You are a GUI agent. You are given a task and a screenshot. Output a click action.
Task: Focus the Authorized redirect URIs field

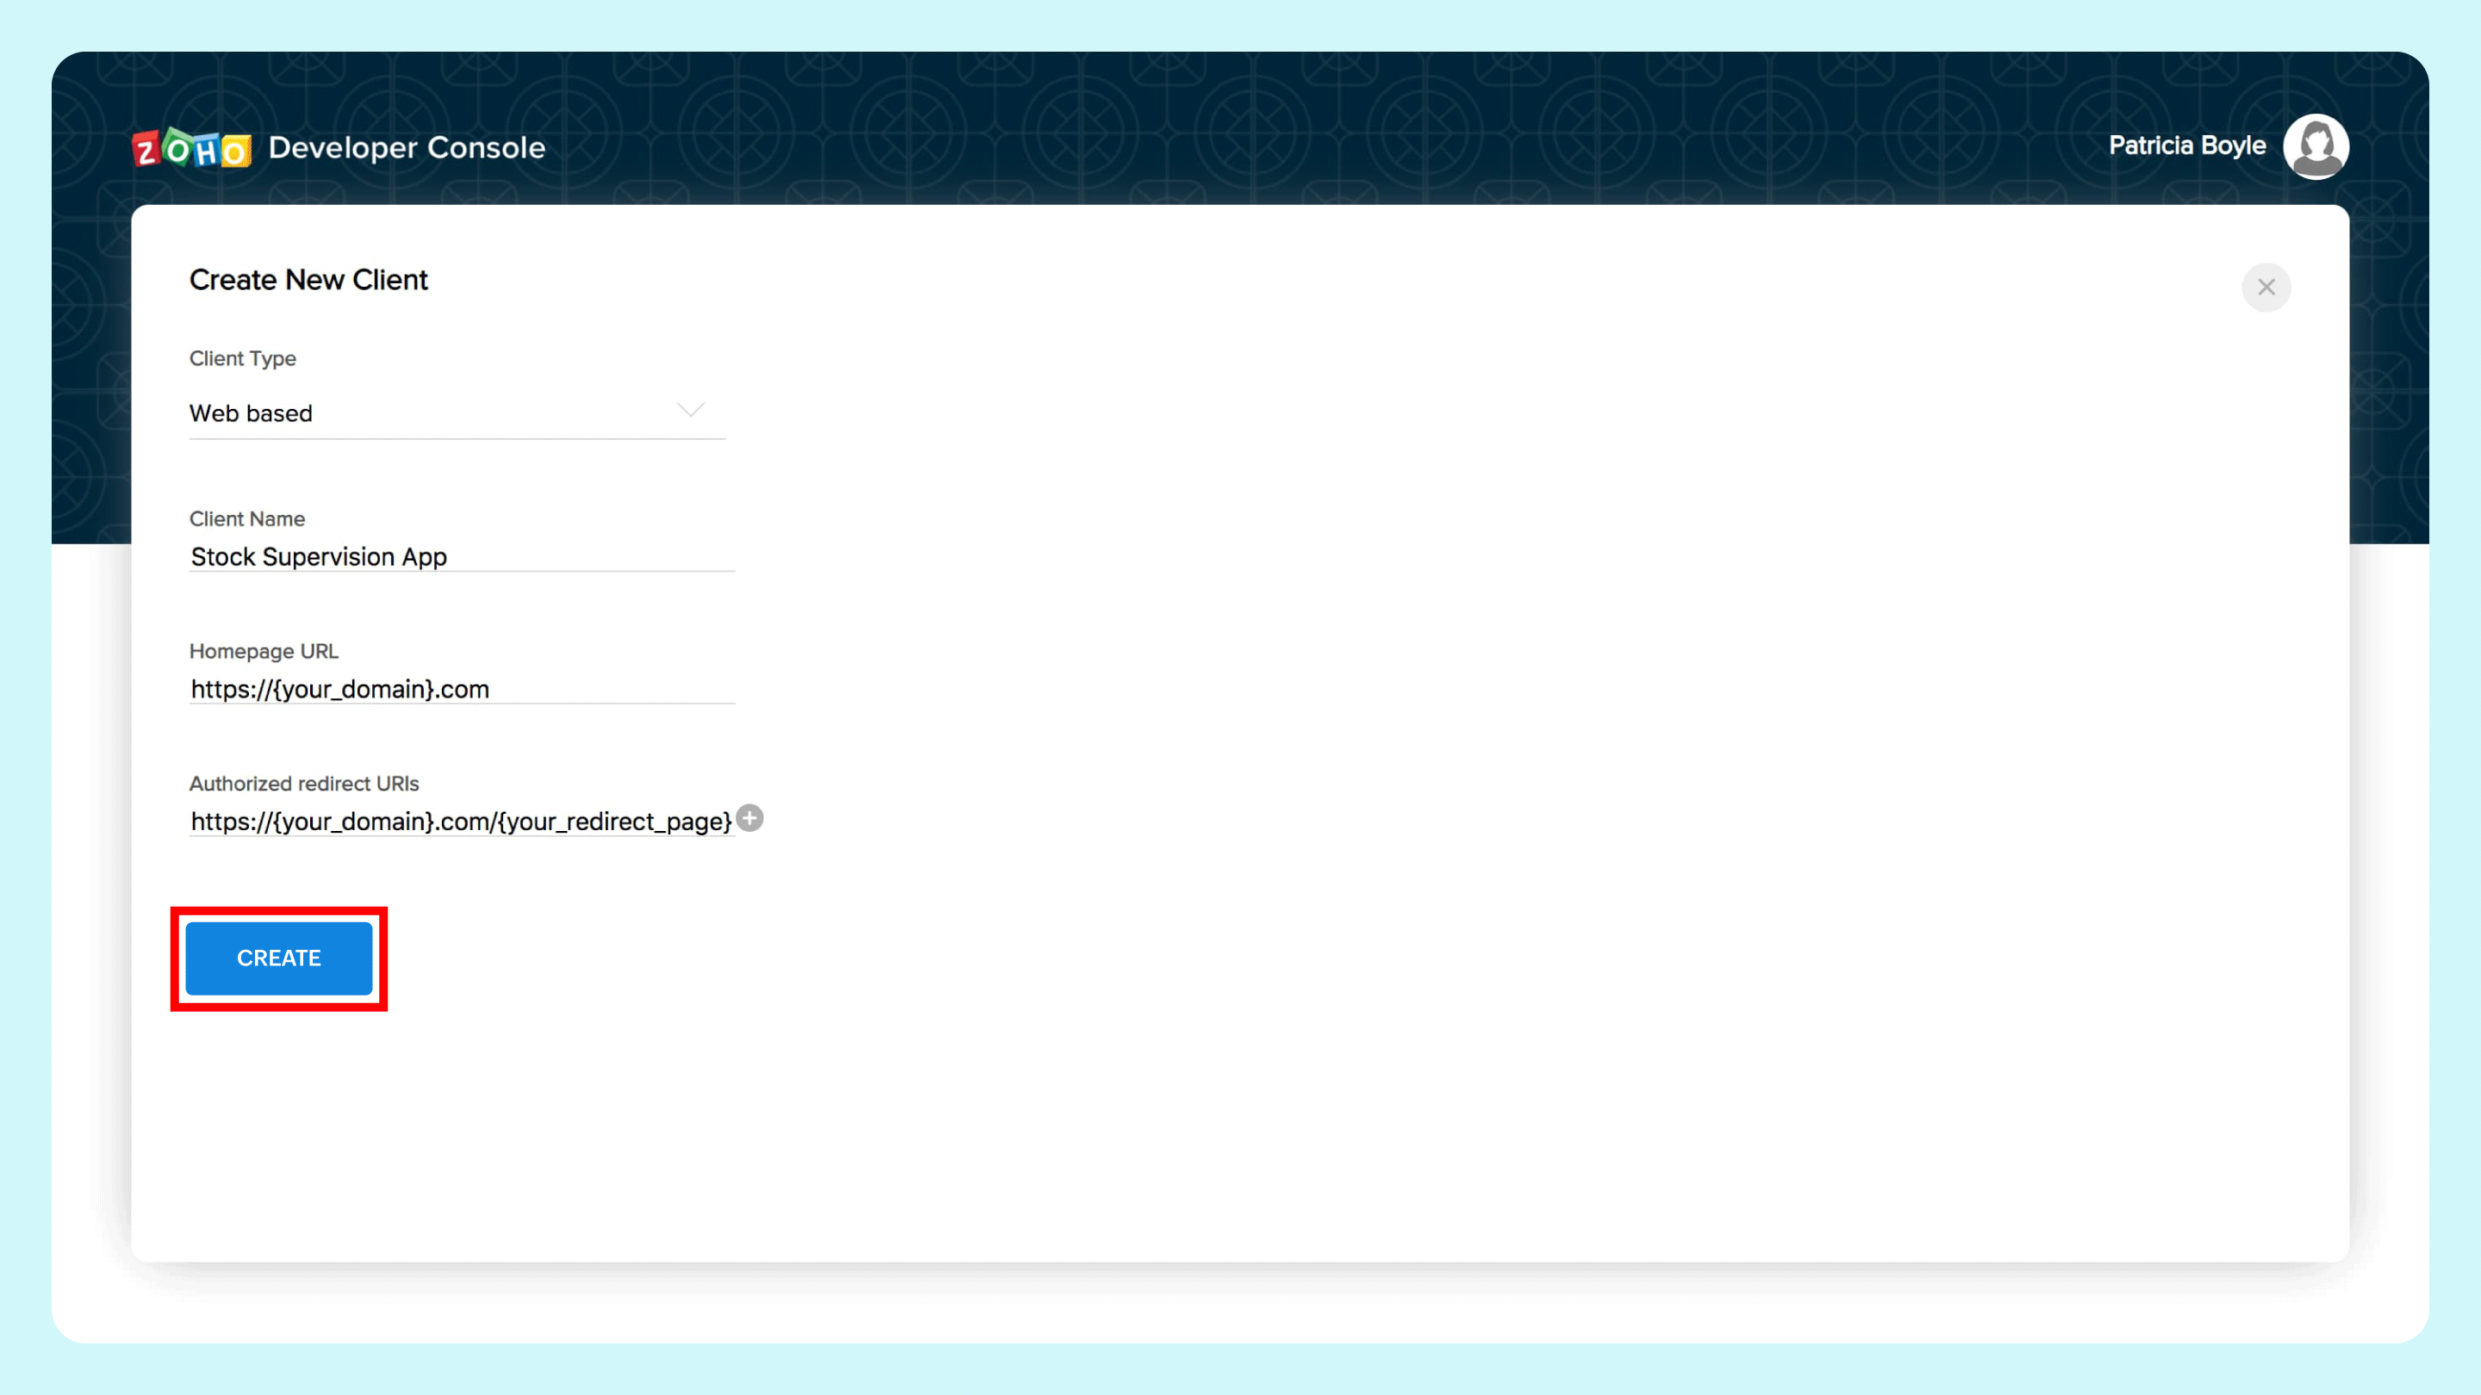(x=463, y=821)
